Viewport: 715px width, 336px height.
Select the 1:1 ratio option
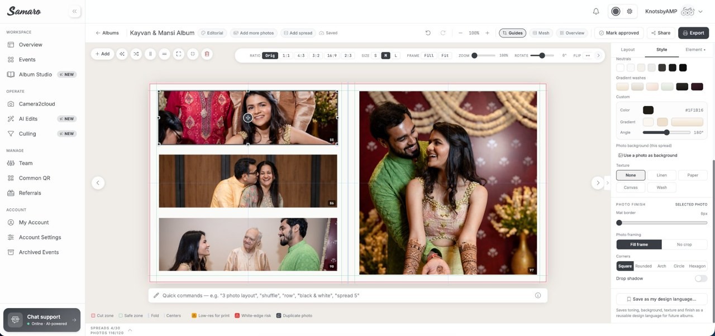pyautogui.click(x=286, y=56)
